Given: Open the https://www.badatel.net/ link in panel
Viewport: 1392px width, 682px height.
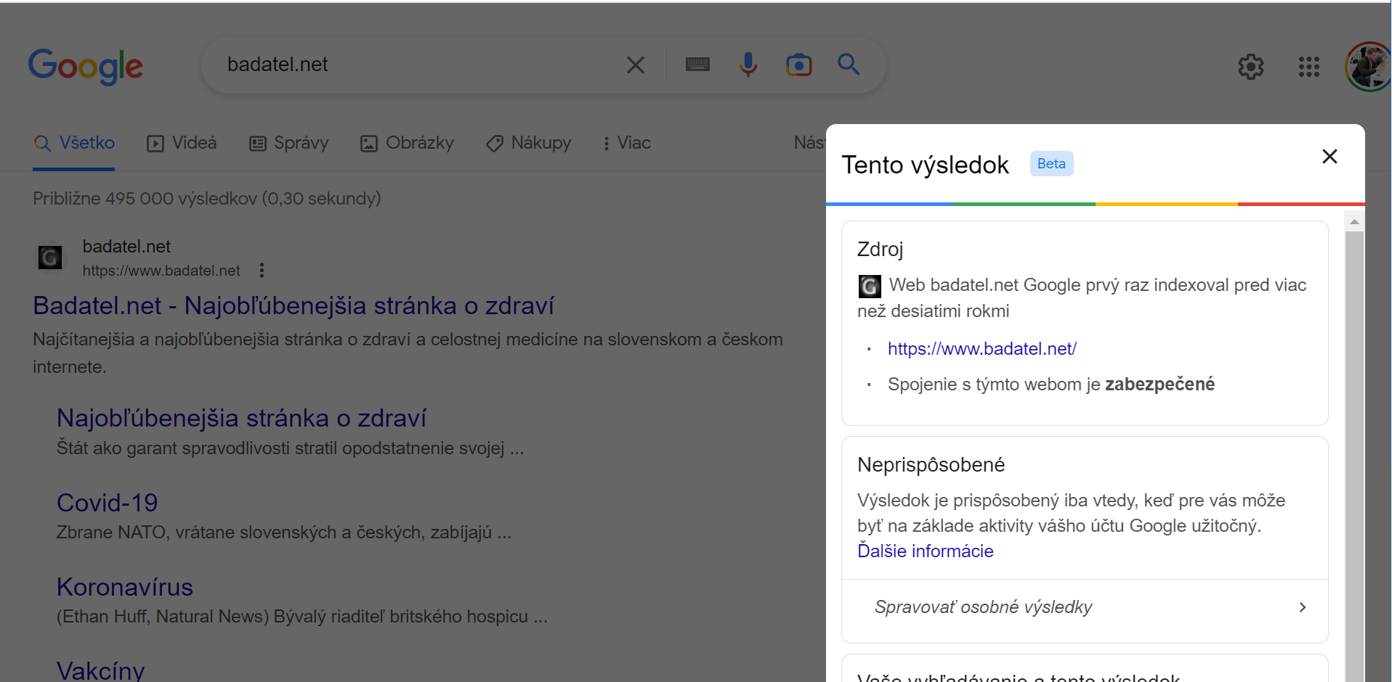Looking at the screenshot, I should pyautogui.click(x=982, y=349).
